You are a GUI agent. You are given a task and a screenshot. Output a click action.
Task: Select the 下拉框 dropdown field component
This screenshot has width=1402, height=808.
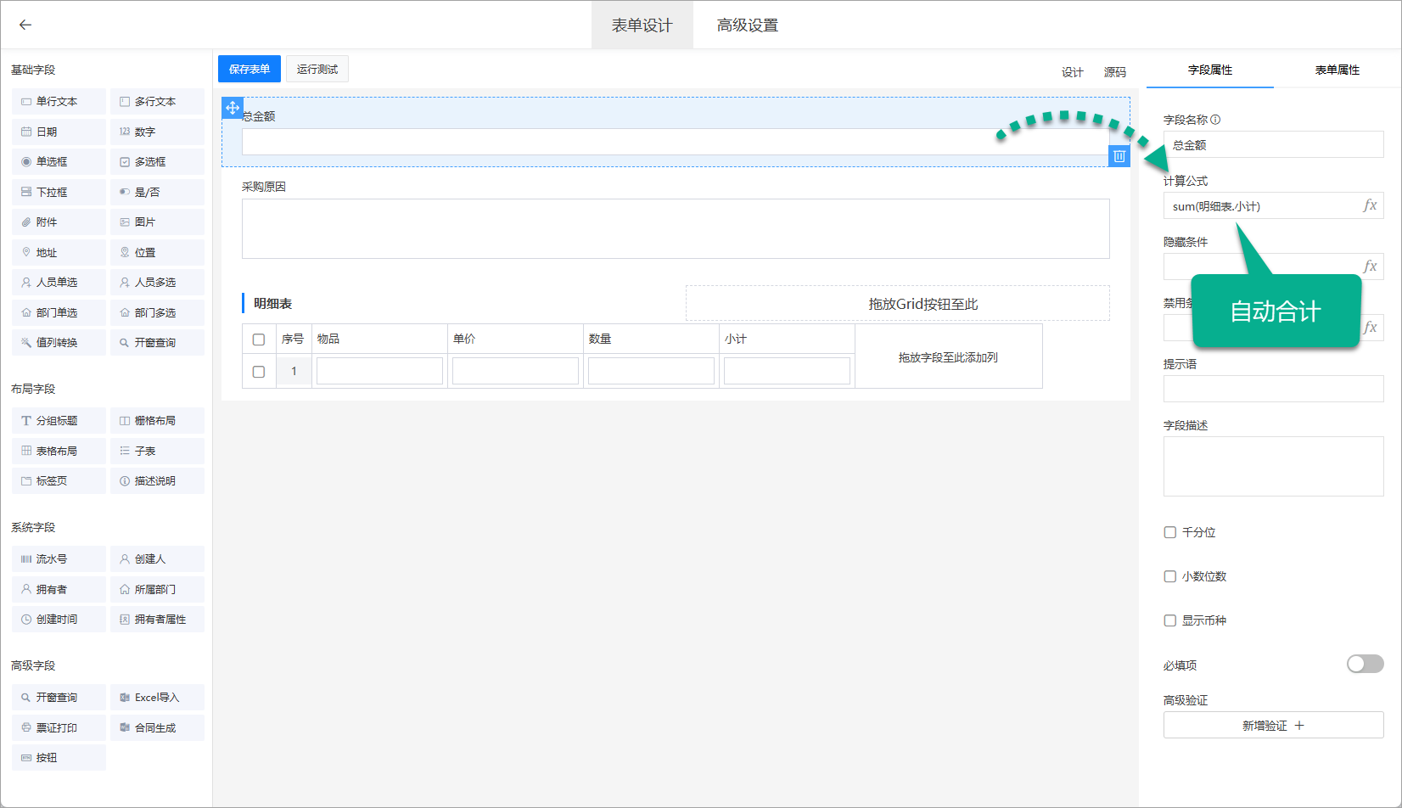pyautogui.click(x=59, y=193)
